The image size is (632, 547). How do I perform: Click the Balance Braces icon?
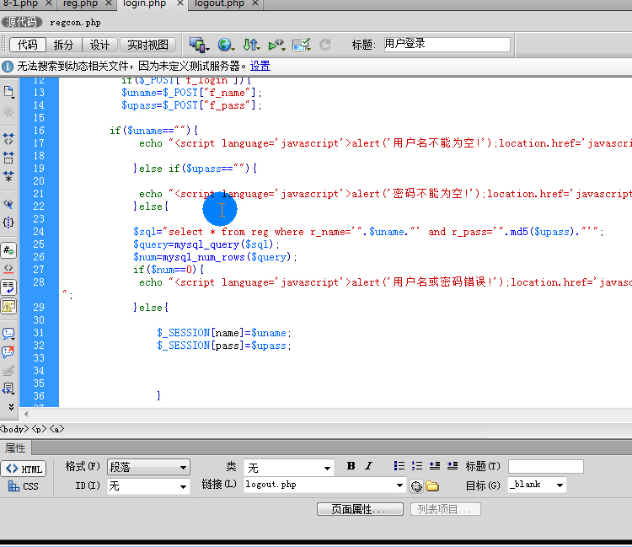8,223
